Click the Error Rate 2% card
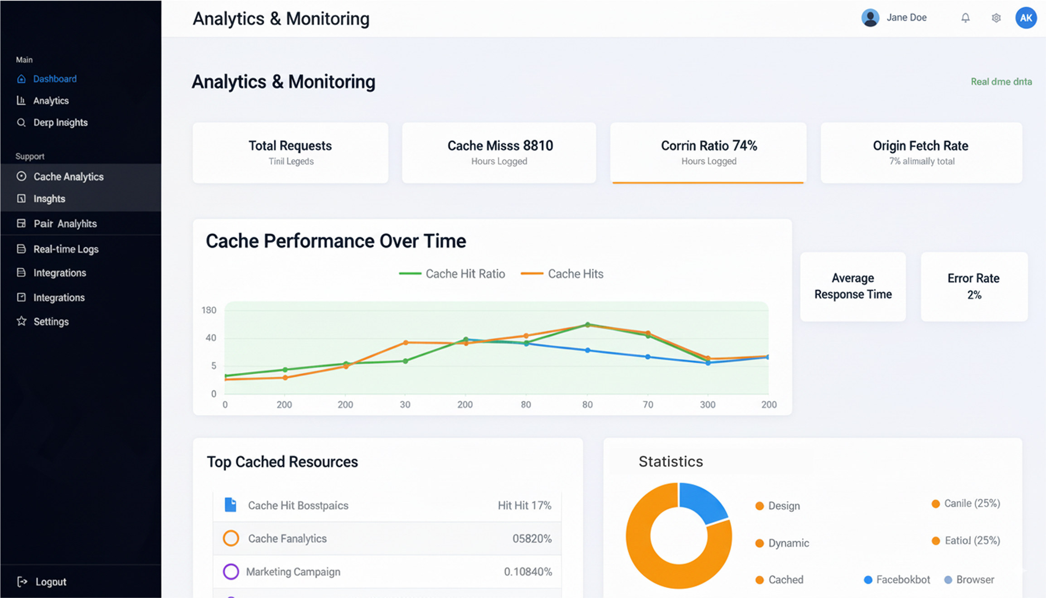The height and width of the screenshot is (598, 1046). pyautogui.click(x=973, y=286)
